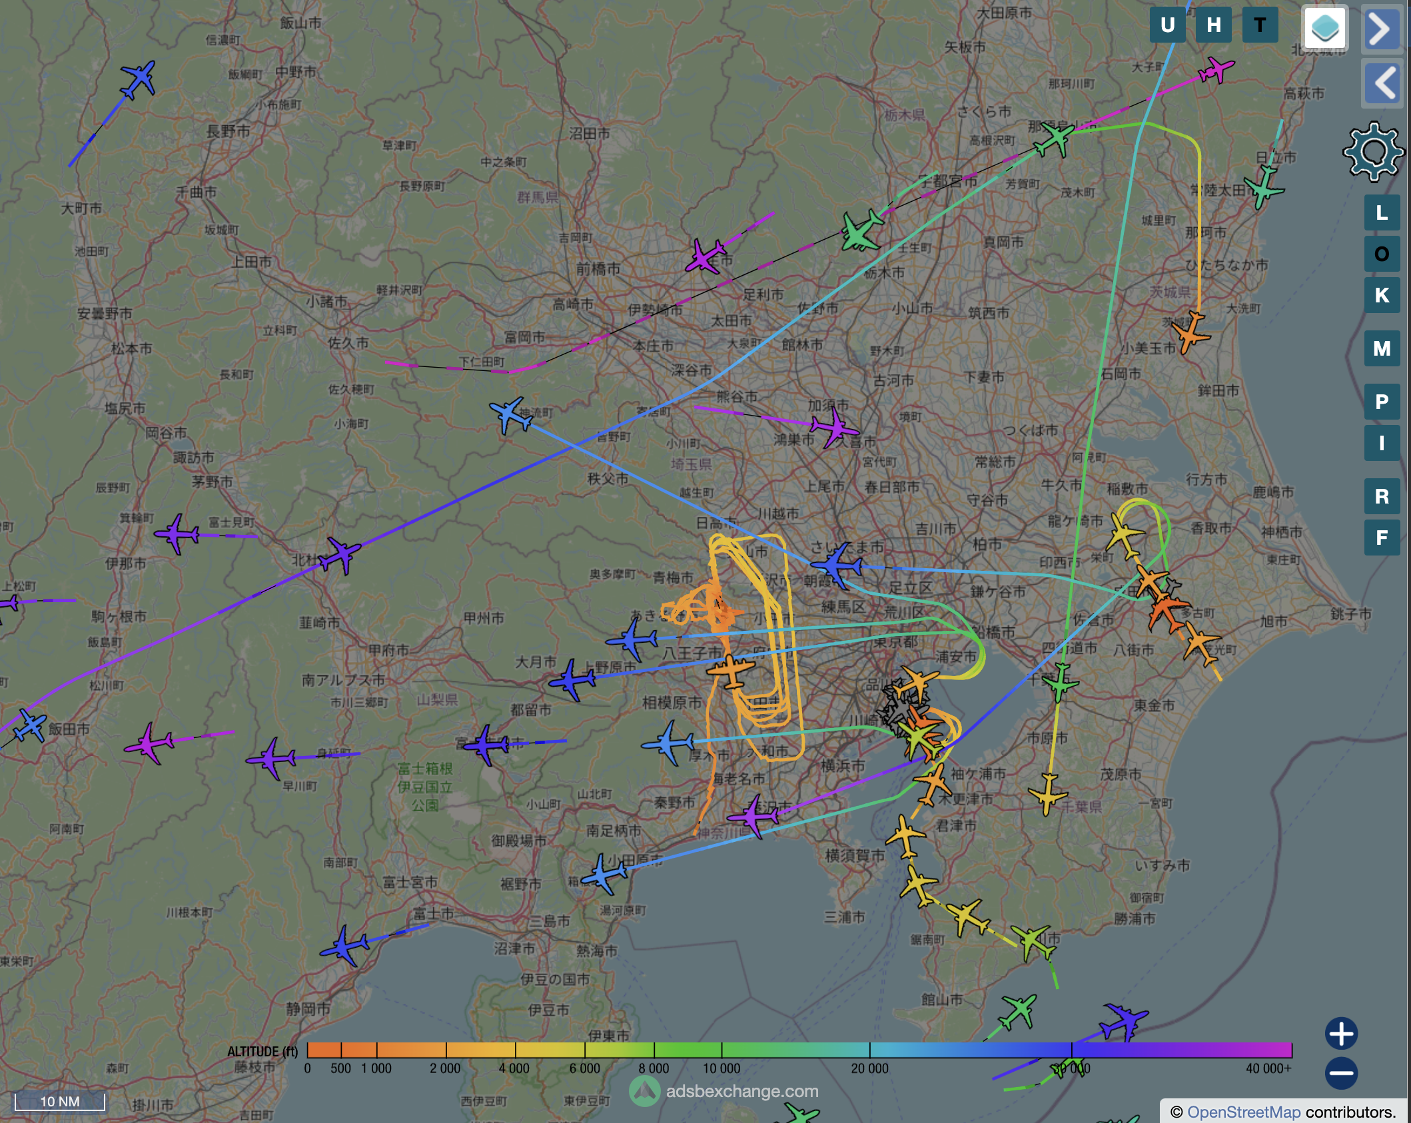
Task: Click the 長野市 city label
Action: point(228,131)
